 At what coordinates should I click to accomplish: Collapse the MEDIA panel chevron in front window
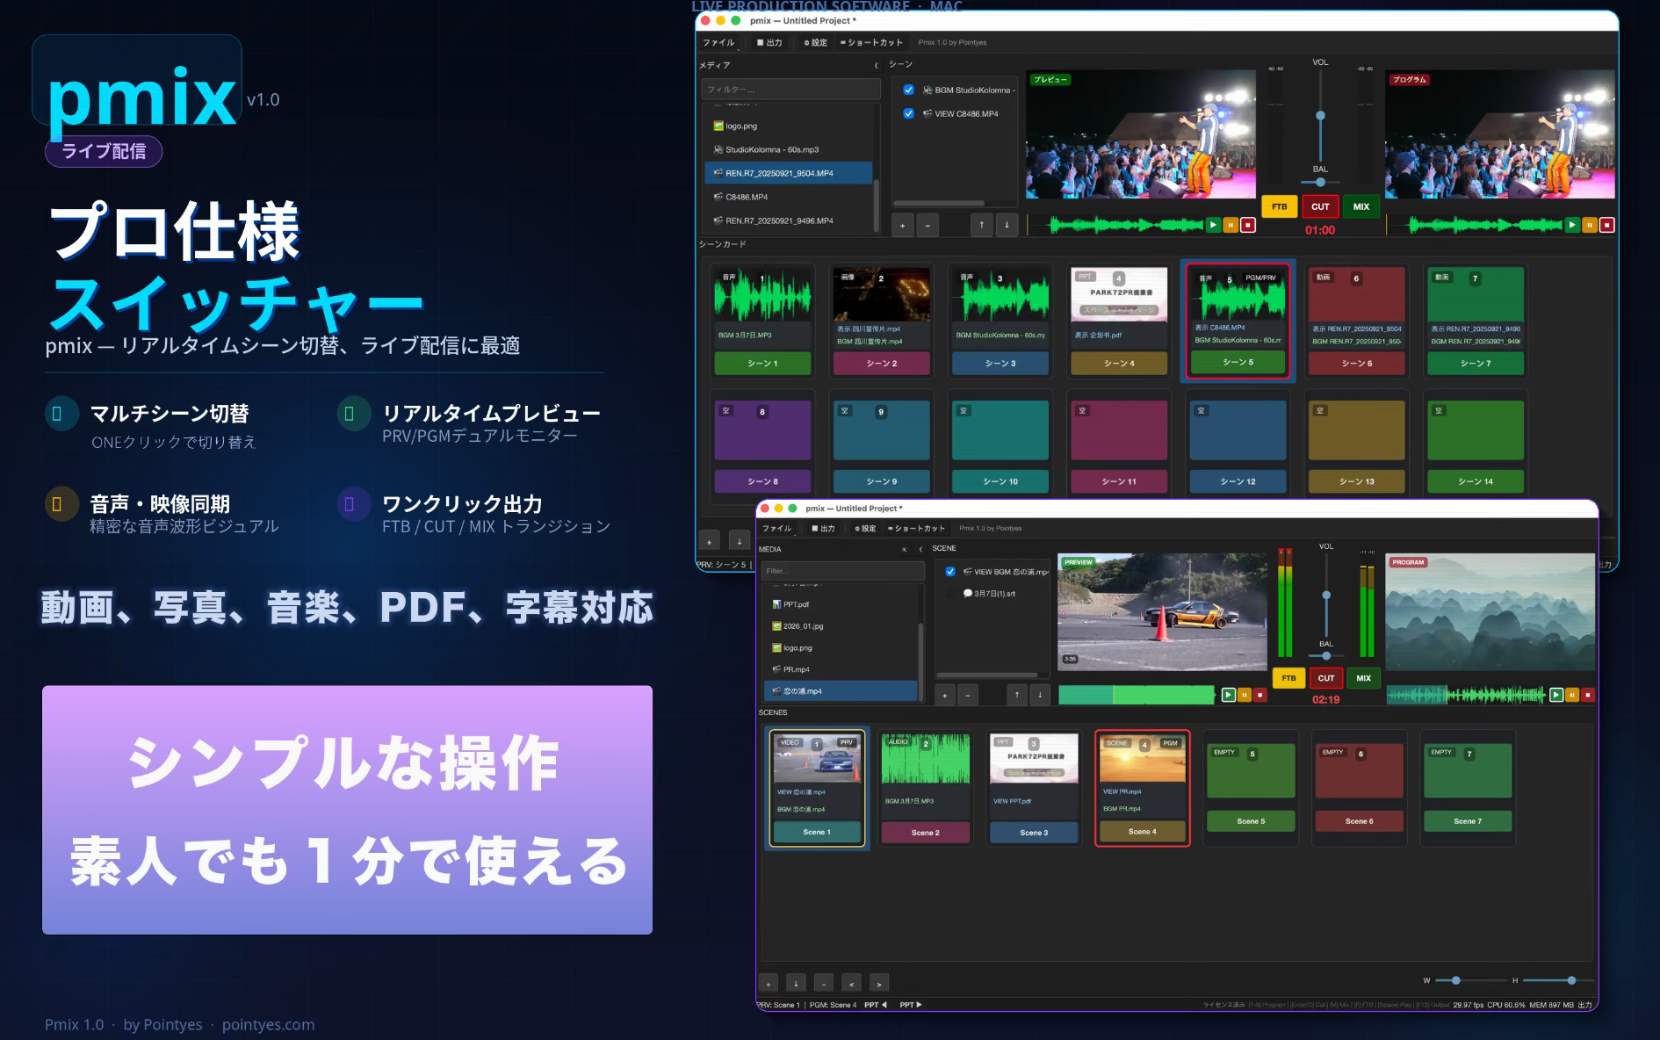[920, 549]
